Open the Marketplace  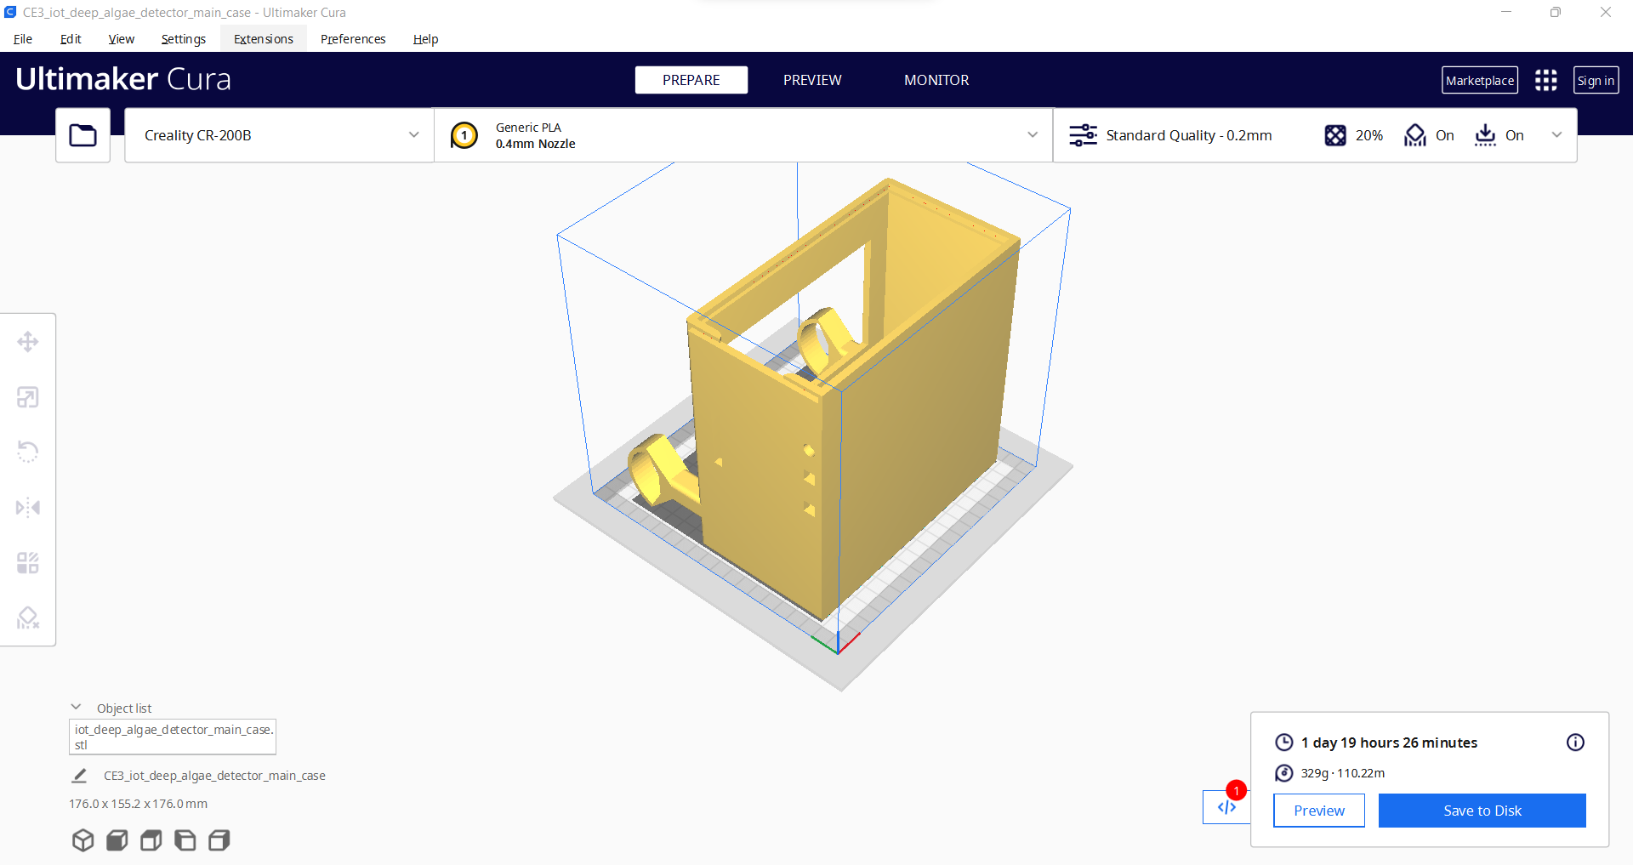pos(1480,80)
